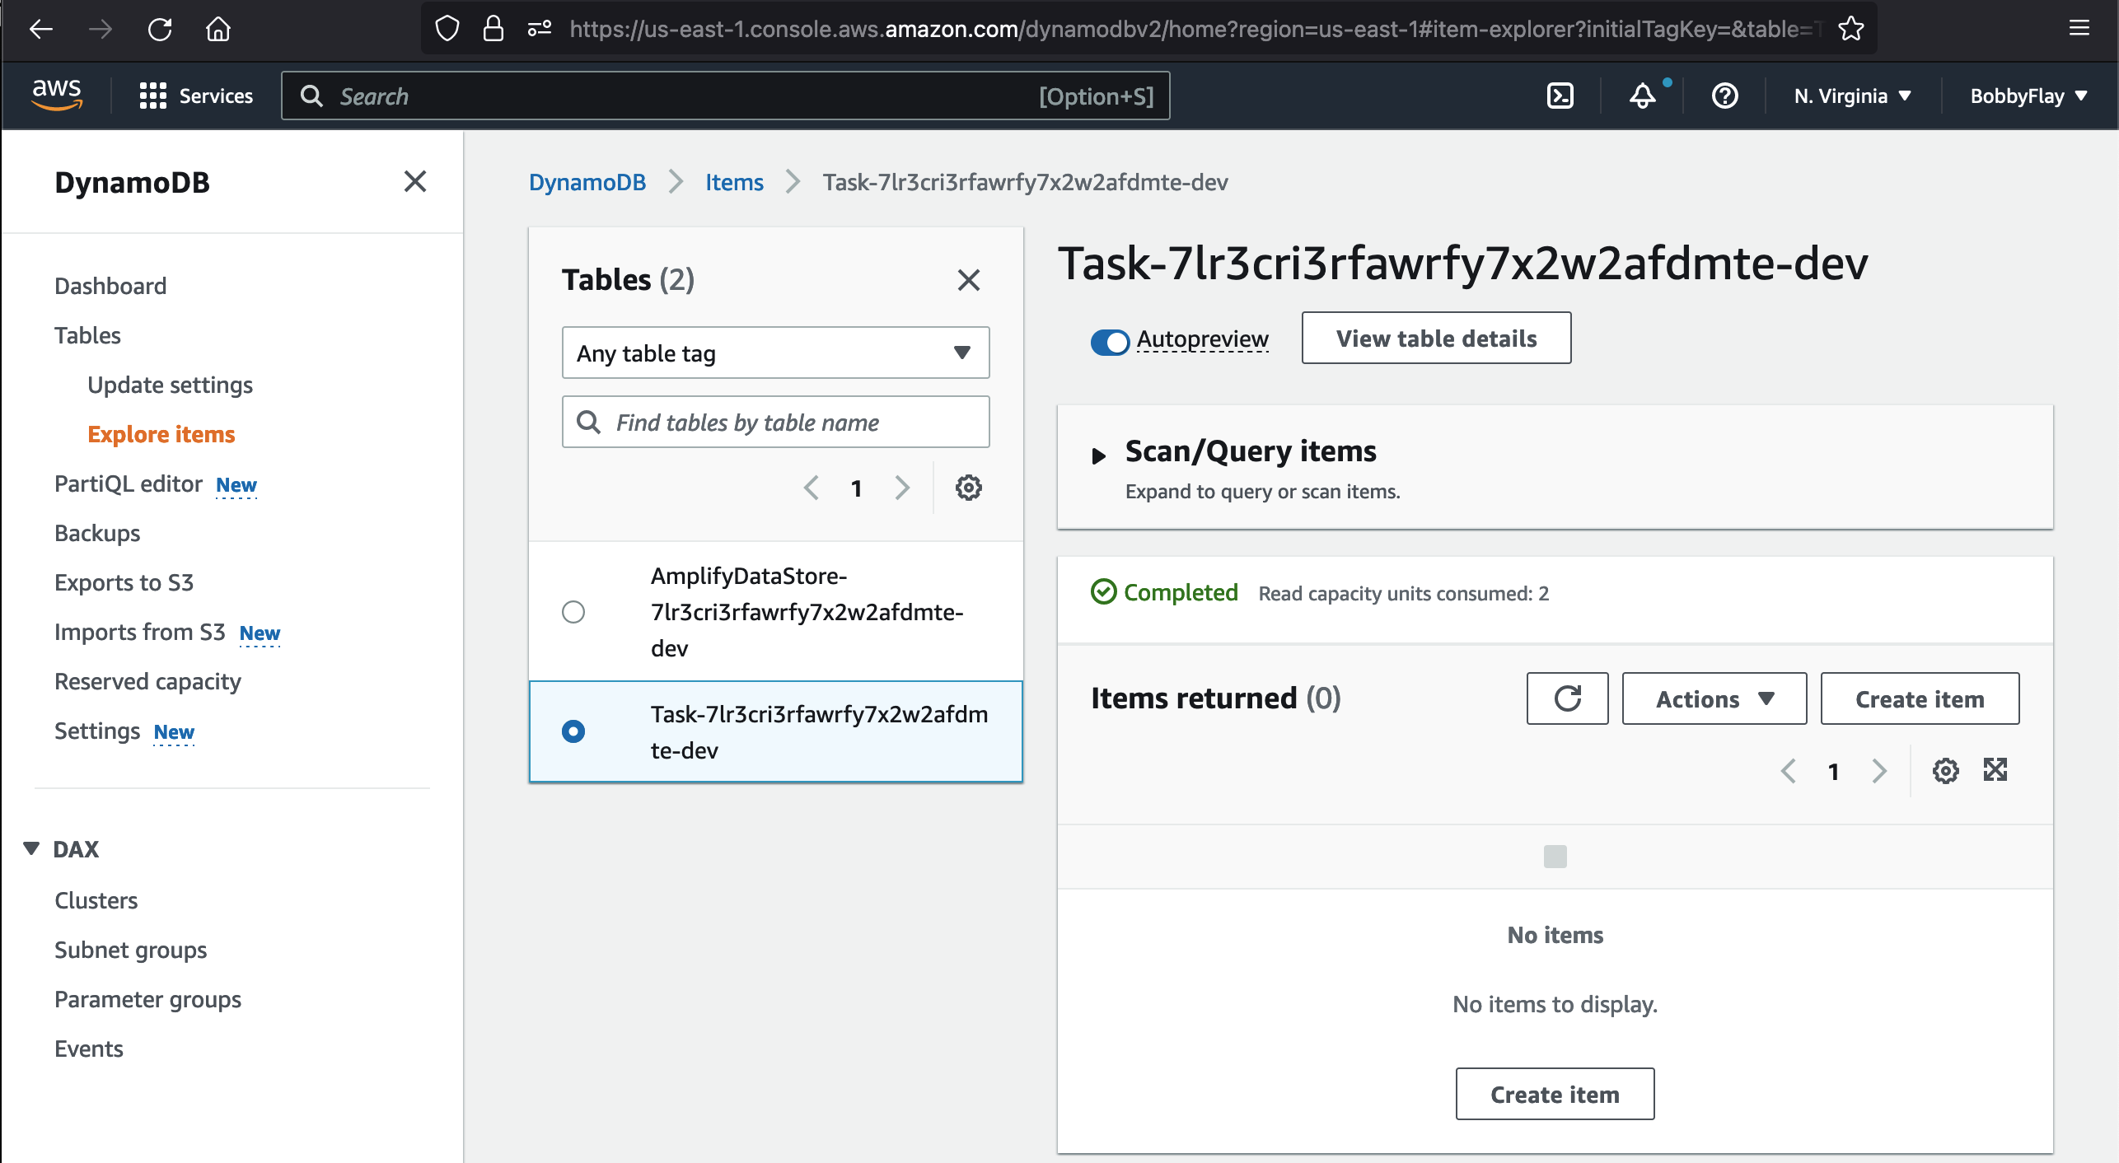This screenshot has width=2119, height=1163.
Task: Click the AWS logo
Action: point(57,96)
